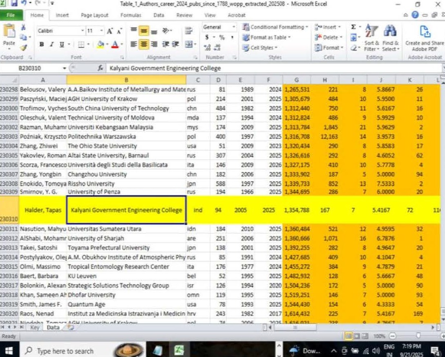Open the Key worksheet tab
The width and height of the screenshot is (445, 357).
point(35,327)
